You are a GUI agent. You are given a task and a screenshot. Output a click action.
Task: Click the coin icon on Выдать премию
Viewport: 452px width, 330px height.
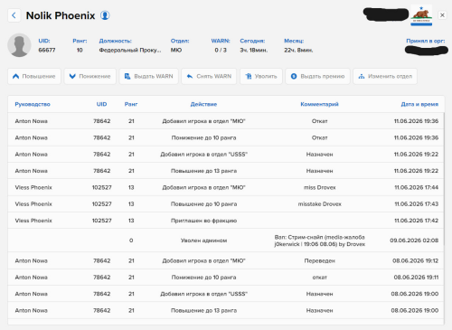(294, 76)
